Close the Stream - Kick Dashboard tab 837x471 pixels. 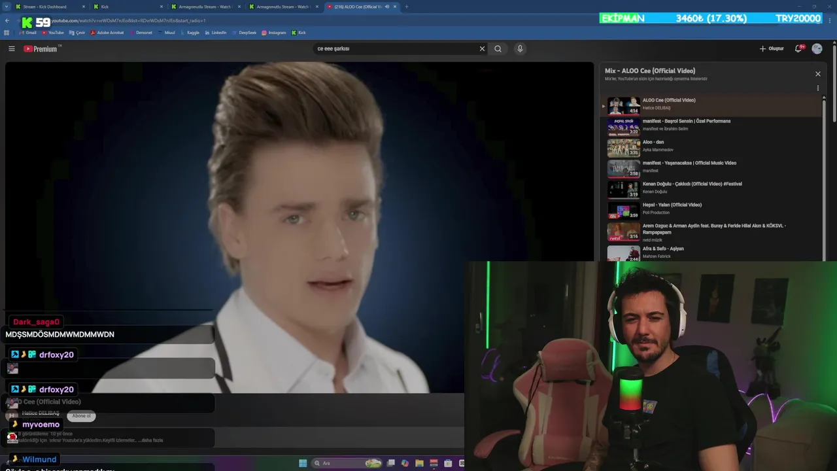point(84,7)
